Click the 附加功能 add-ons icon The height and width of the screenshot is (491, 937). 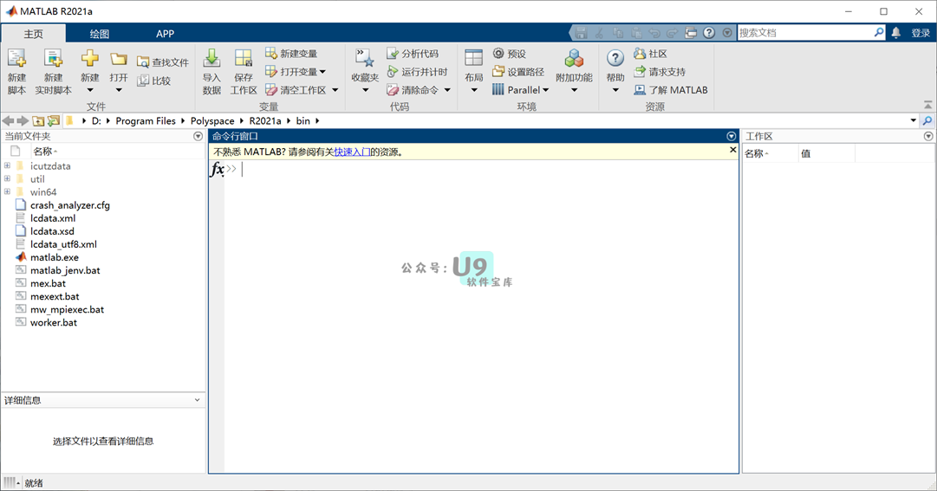[574, 59]
